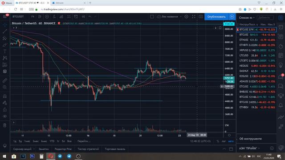Open the notifications bell in the right sidebar
Image resolution: width=285 pixels, height=160 pixels.
click(281, 105)
